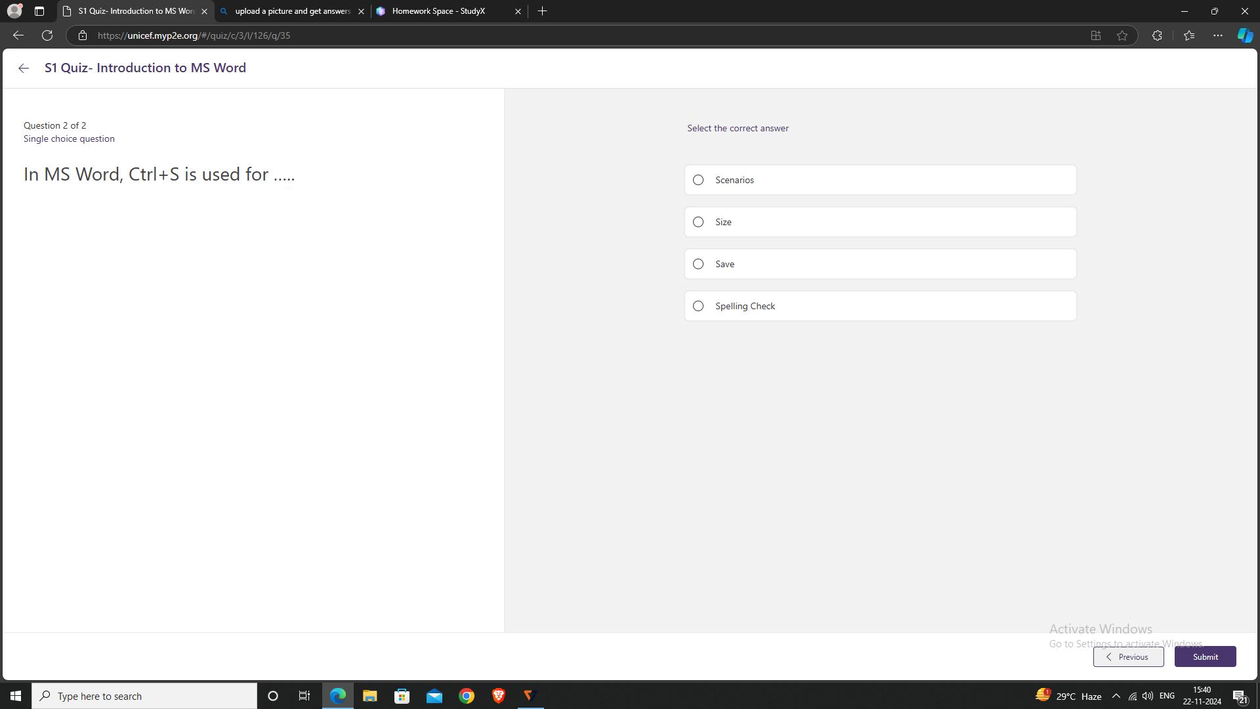Screen dimensions: 1260x709
Task: Click the new tab plus icon
Action: [541, 11]
